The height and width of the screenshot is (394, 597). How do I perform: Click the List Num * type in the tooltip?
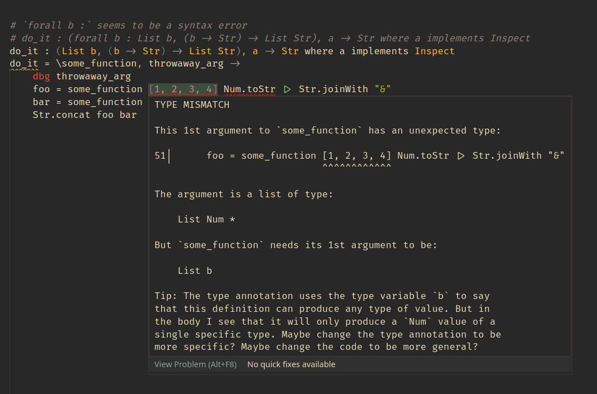206,220
